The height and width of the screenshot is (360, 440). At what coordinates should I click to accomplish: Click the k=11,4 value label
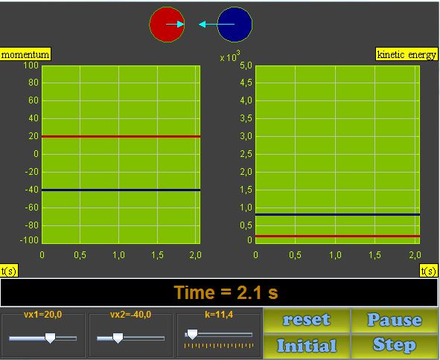click(x=219, y=315)
